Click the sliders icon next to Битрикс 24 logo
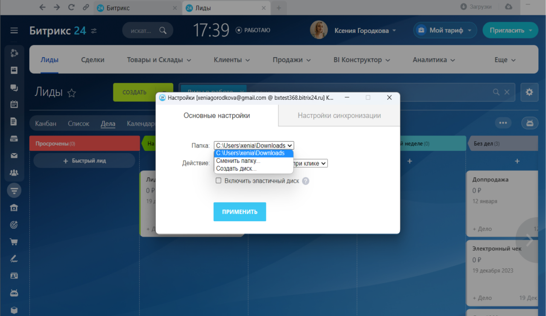Image resolution: width=546 pixels, height=316 pixels. (94, 31)
